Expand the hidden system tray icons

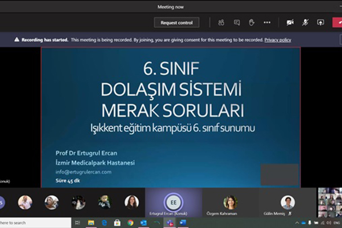pyautogui.click(x=297, y=223)
